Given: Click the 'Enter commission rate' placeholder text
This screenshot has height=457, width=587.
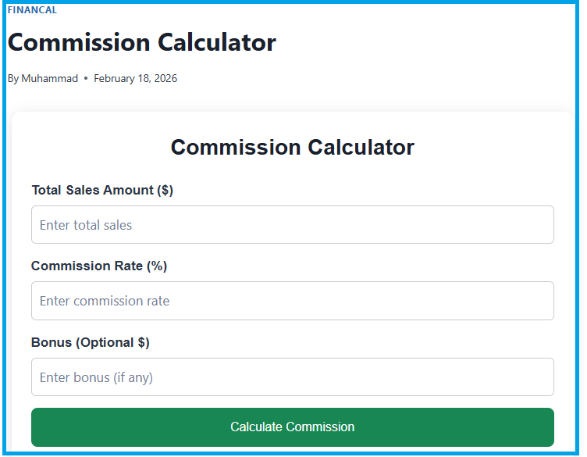Looking at the screenshot, I should click(105, 301).
